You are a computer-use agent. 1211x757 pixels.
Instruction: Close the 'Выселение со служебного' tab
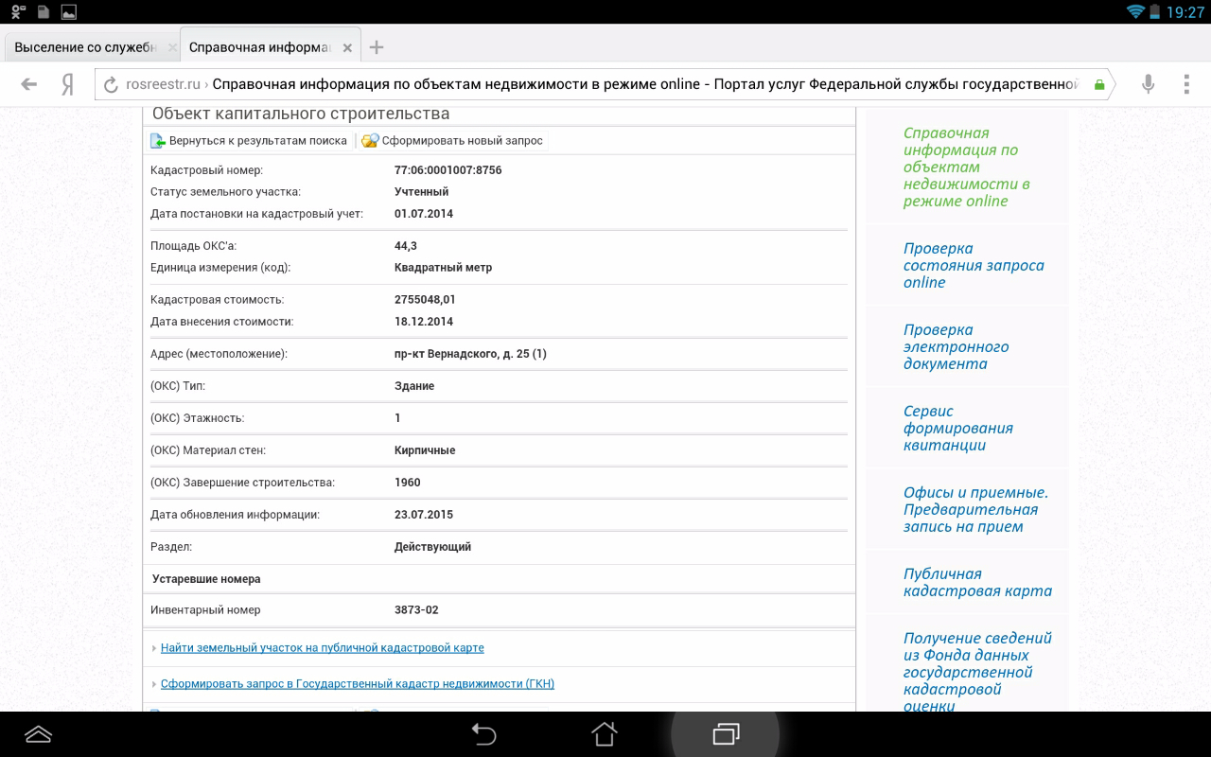(x=172, y=47)
